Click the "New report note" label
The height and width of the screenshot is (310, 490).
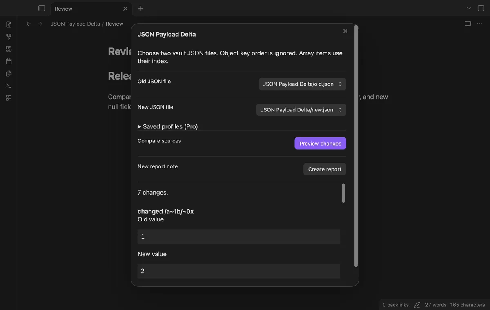coord(158,166)
